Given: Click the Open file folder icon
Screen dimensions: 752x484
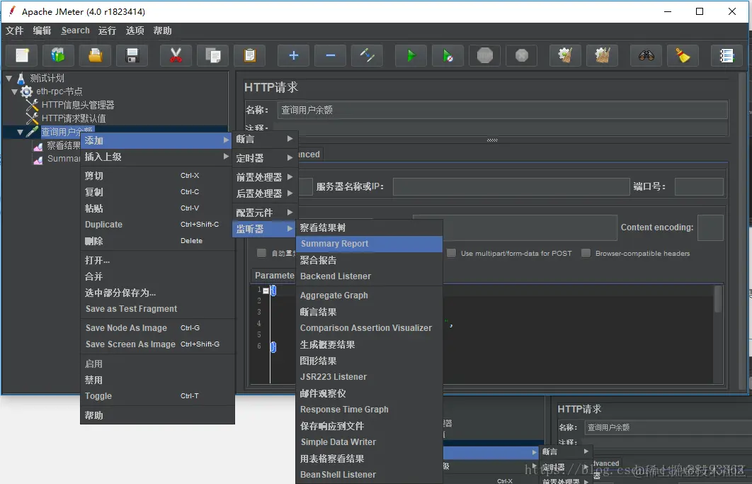Looking at the screenshot, I should pyautogui.click(x=96, y=56).
